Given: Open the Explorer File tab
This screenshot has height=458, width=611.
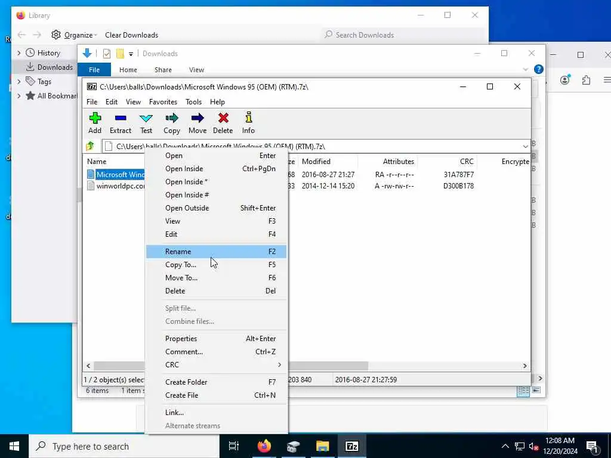Looking at the screenshot, I should (x=94, y=70).
